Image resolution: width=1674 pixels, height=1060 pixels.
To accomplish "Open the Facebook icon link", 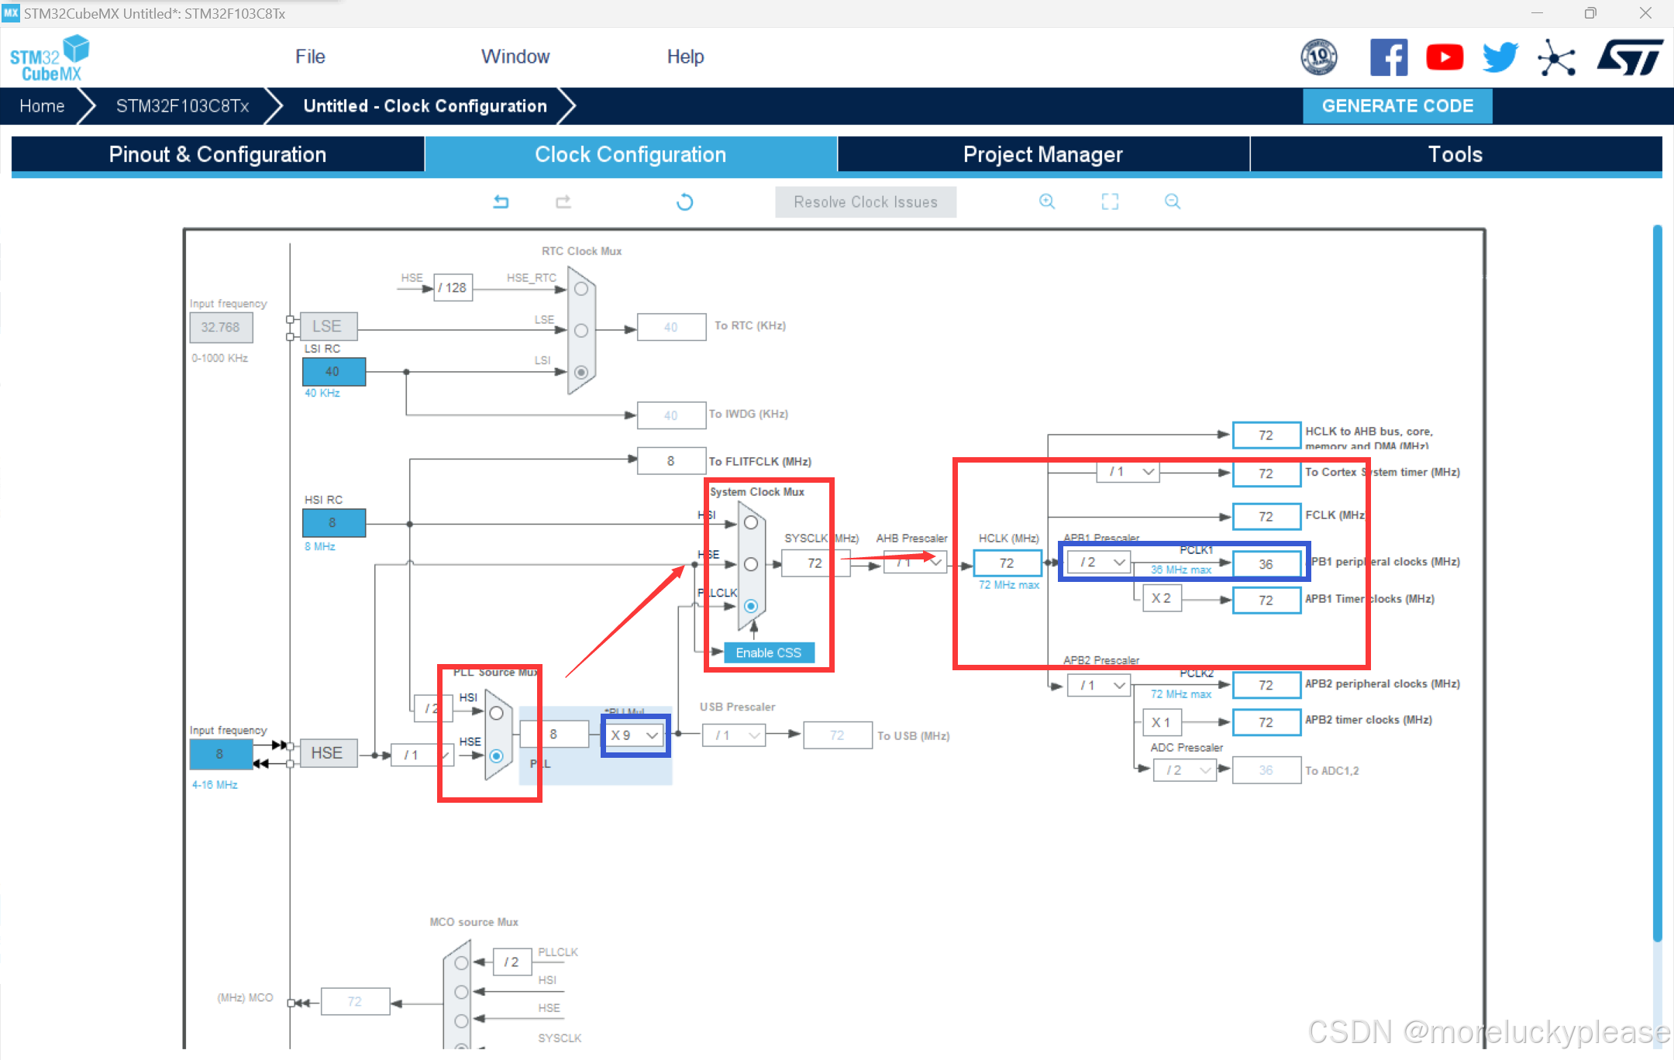I will [x=1388, y=57].
